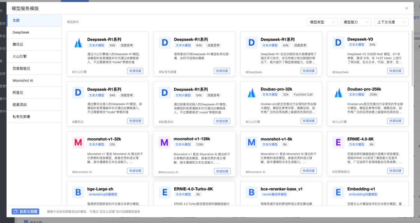This screenshot has height=223, width=420.
Task: Select the 阿里云 category in sidebar
Action: click(x=34, y=92)
